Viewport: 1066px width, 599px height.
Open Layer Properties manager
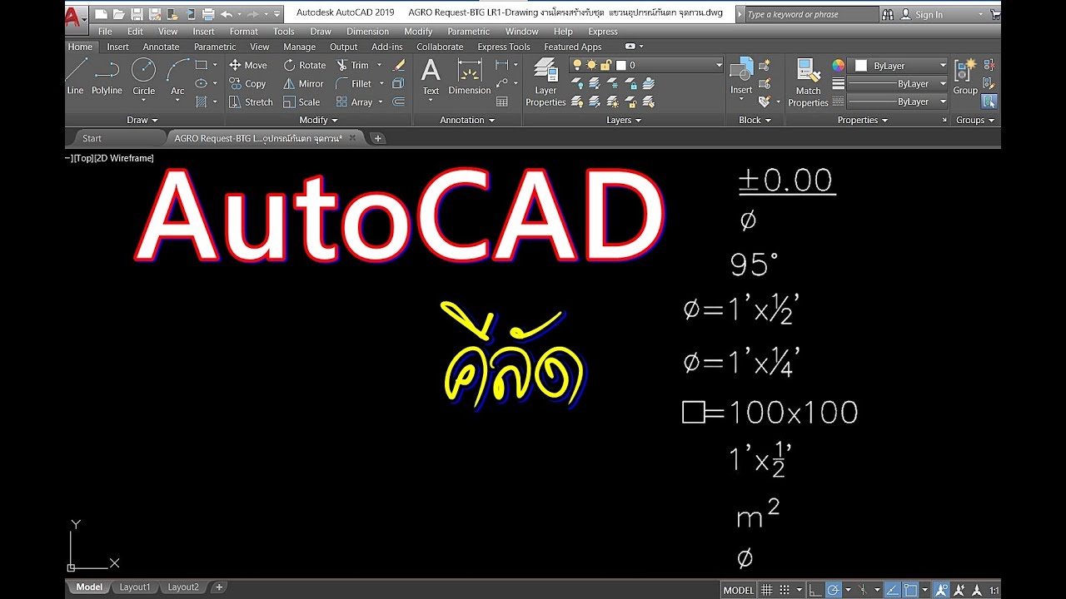coord(545,82)
